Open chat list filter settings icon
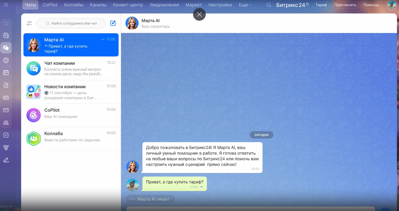This screenshot has height=211, width=399. [29, 23]
